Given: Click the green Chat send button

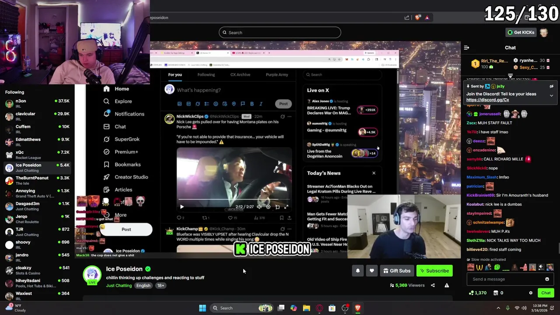Looking at the screenshot, I should [x=546, y=293].
